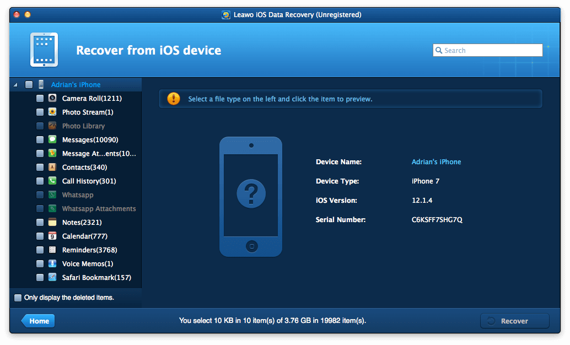The width and height of the screenshot is (570, 345).
Task: Open Calendar(777) category
Action: point(85,236)
